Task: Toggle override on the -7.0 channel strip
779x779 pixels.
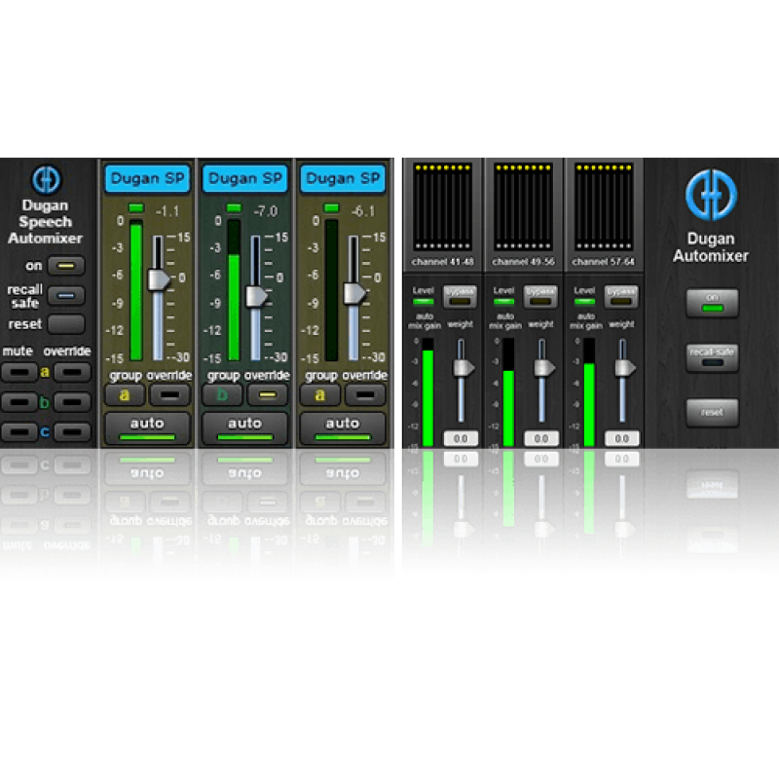Action: [265, 394]
